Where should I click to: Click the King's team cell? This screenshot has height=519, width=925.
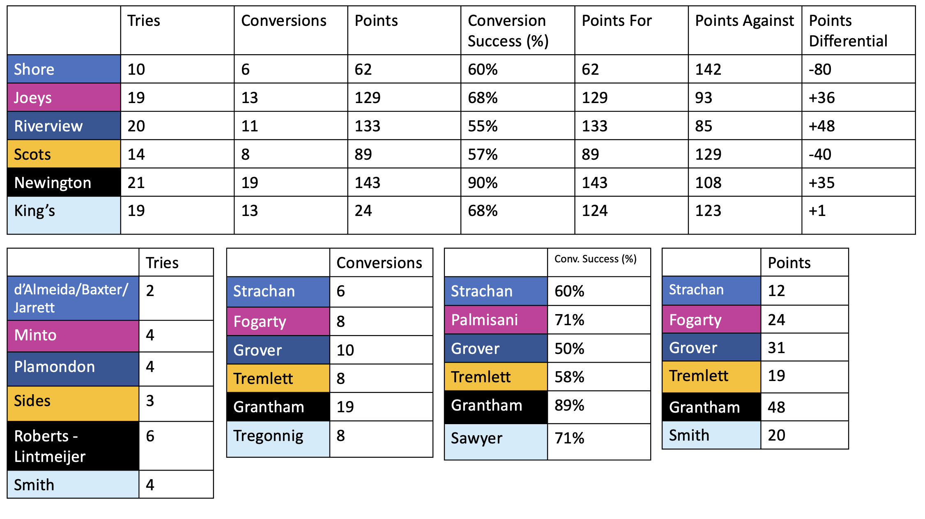(64, 215)
